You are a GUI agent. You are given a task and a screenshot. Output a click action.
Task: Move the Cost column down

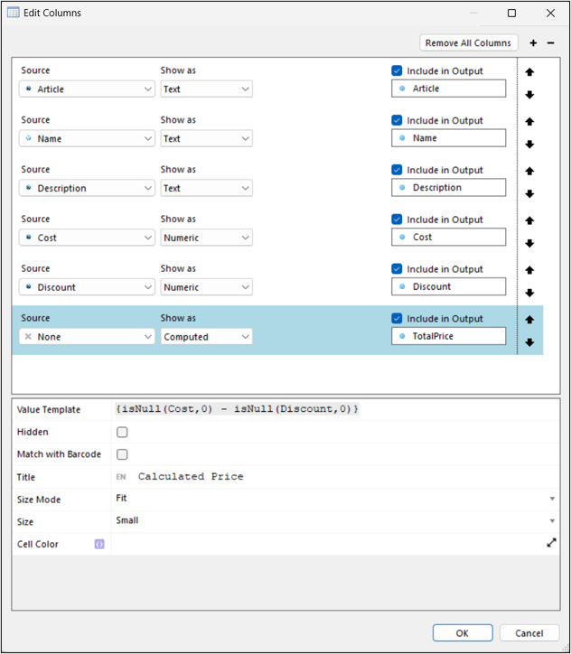(529, 243)
